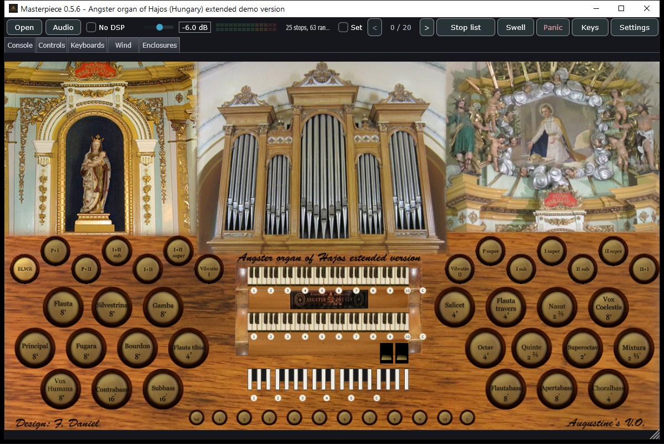Toggle the I+II coupler knob

[x=148, y=269]
